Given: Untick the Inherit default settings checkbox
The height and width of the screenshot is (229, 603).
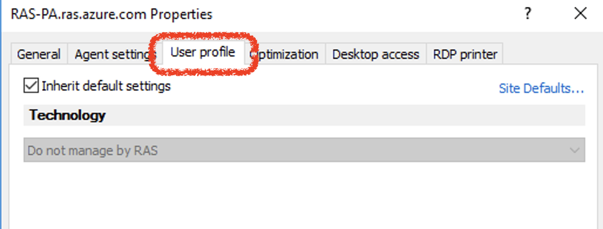Looking at the screenshot, I should pyautogui.click(x=31, y=86).
